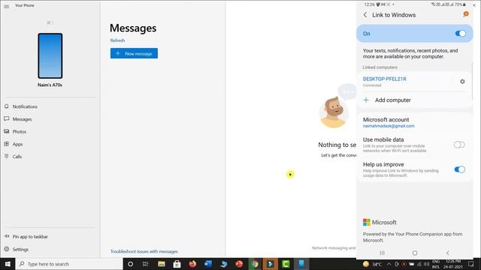Click the Windows Start button
This screenshot has width=481, height=270.
pos(8,264)
